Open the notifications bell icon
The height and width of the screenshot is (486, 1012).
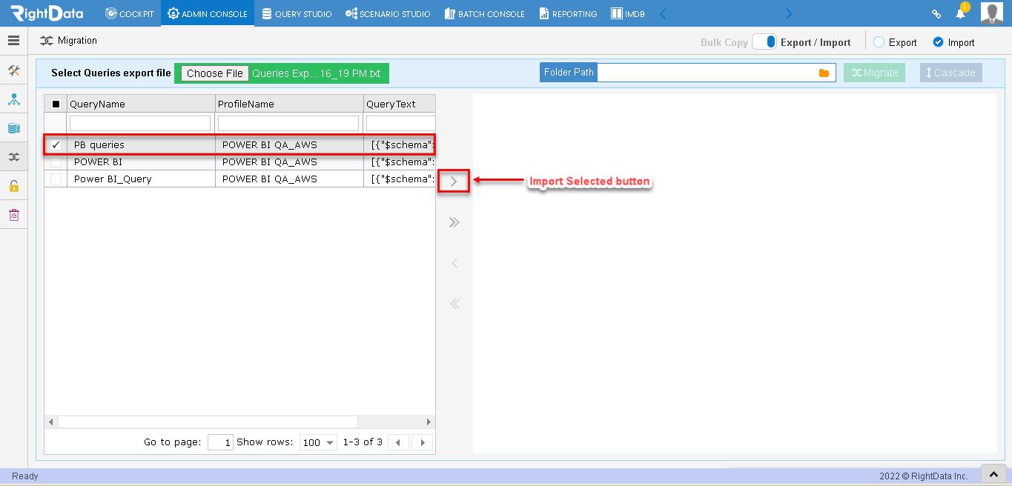961,13
